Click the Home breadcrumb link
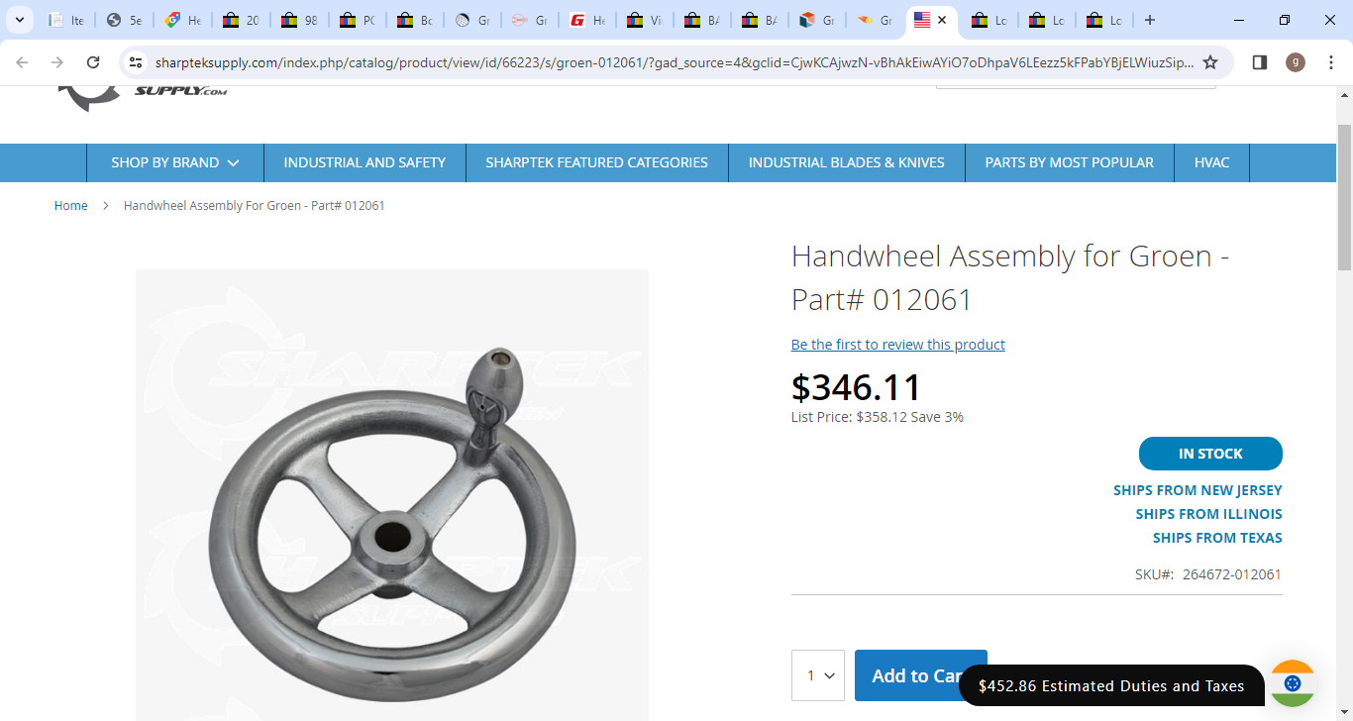 pos(70,206)
